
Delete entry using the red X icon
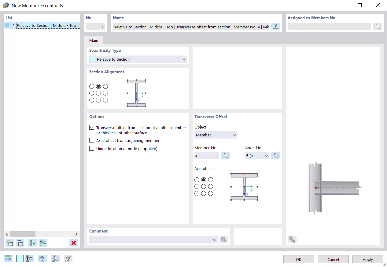tap(73, 243)
